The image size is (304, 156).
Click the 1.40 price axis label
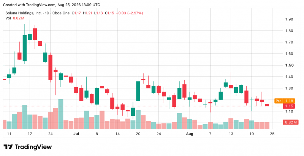point(289,76)
